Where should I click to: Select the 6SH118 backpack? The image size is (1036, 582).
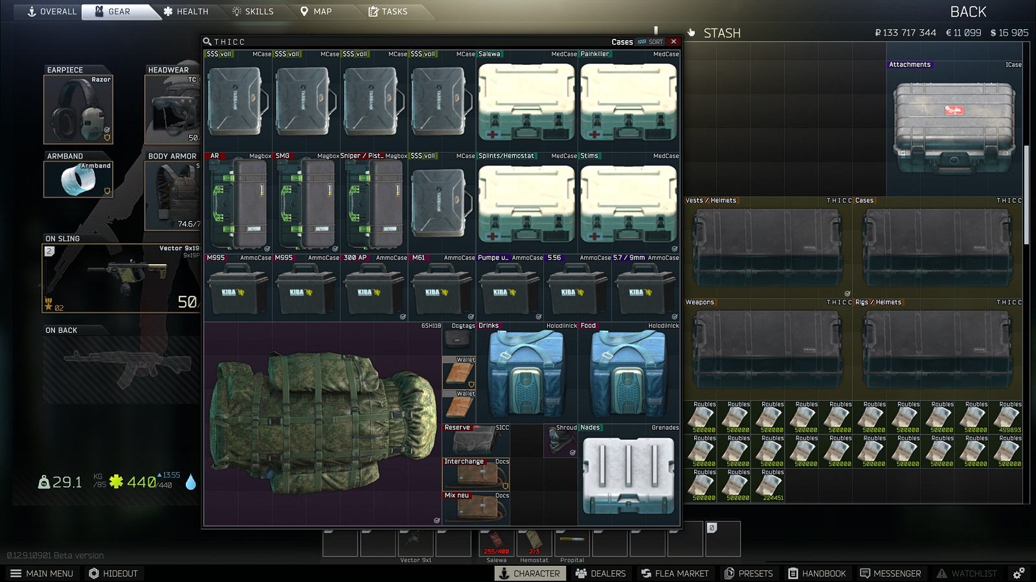tap(323, 423)
